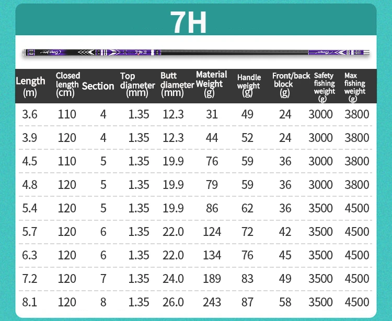The image size is (392, 321).
Task: Select the Closed length (cm) column header
Action: pyautogui.click(x=67, y=85)
